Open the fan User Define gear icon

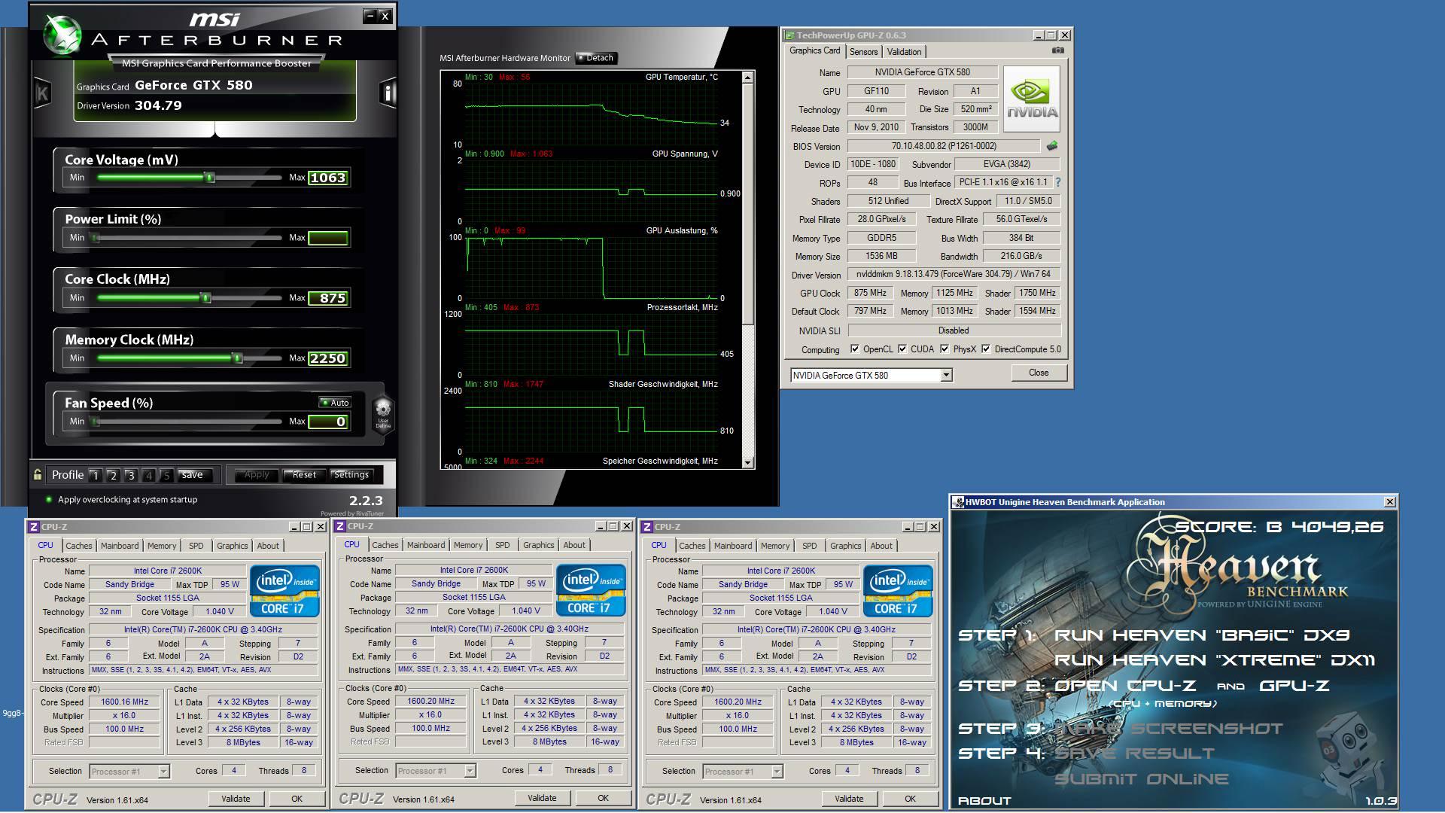point(383,413)
